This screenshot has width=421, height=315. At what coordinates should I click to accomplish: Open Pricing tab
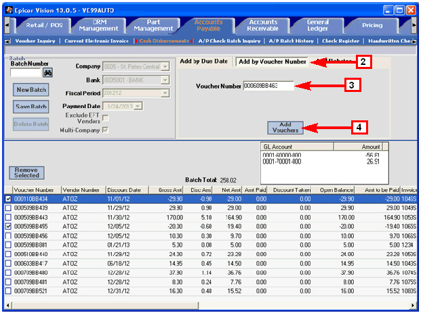(x=372, y=26)
